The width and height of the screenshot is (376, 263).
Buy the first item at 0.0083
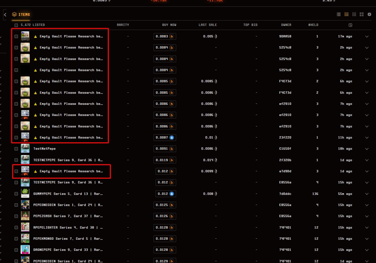tap(165, 36)
